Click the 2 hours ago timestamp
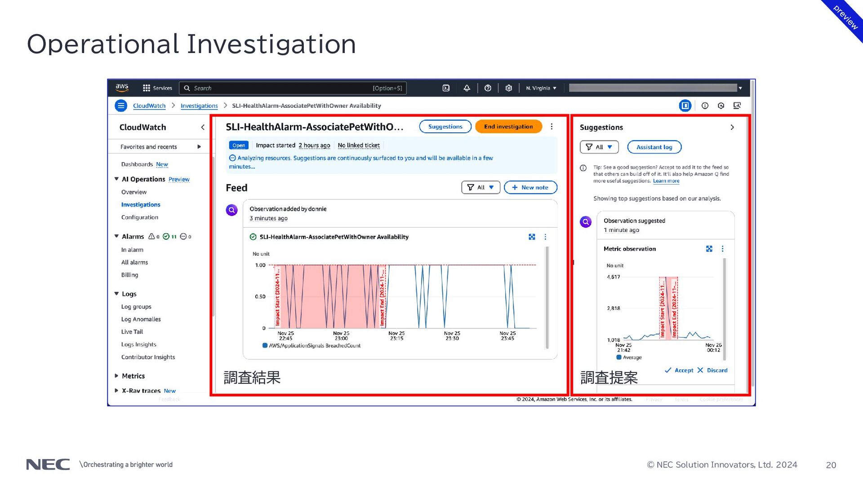 pyautogui.click(x=314, y=145)
